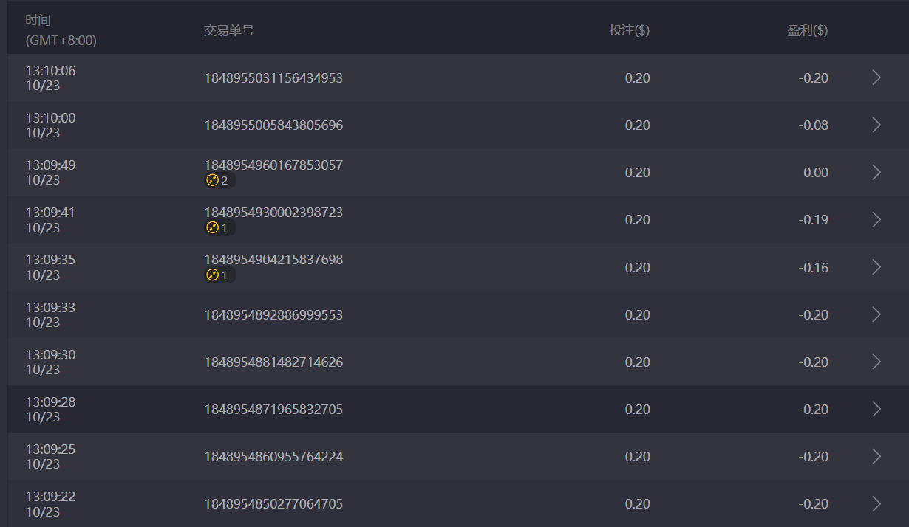Click the coin badge labeled 2
Image resolution: width=909 pixels, height=527 pixels.
point(219,180)
